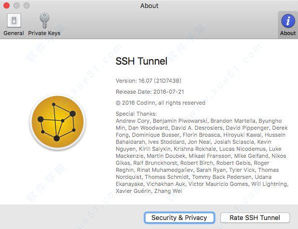The width and height of the screenshot is (298, 229).
Task: Click the 2016 Codinn copyright line
Action: tap(160, 103)
